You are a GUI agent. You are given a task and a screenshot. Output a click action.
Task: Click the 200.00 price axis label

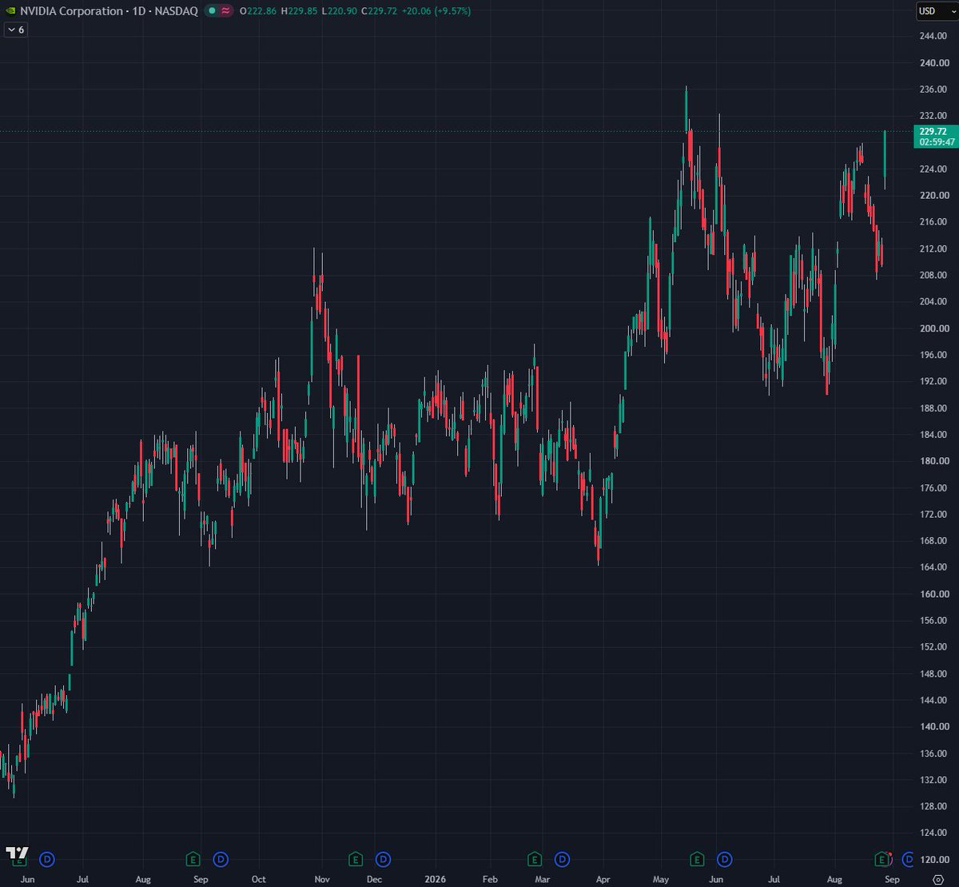pos(934,328)
